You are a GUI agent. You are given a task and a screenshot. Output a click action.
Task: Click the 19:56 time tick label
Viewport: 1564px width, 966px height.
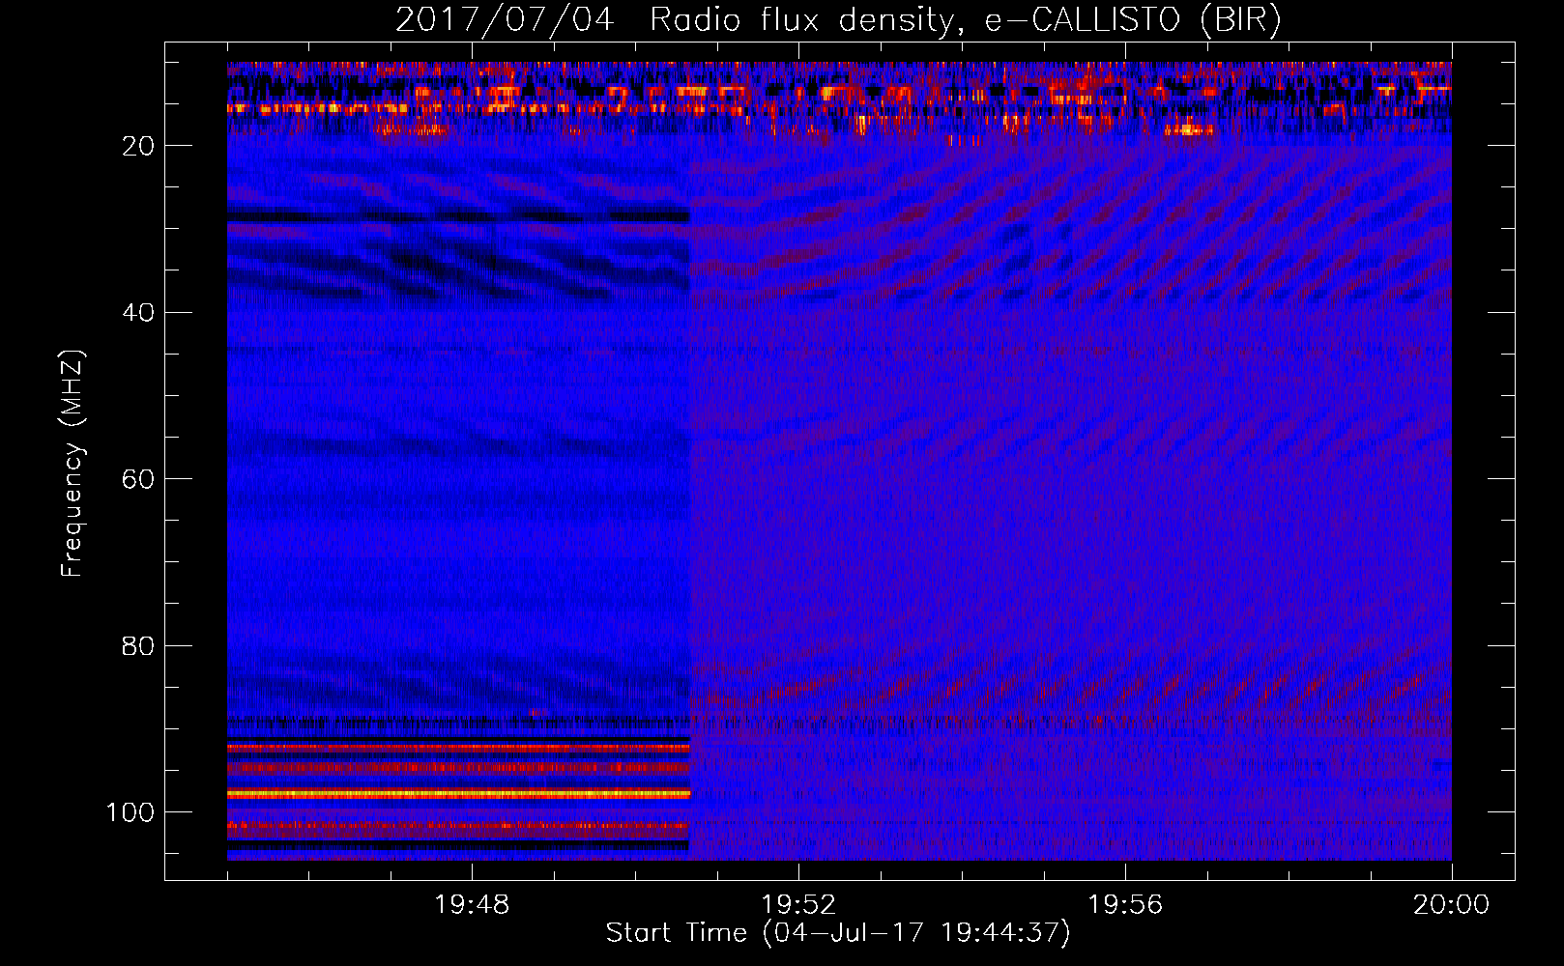pos(1125,905)
